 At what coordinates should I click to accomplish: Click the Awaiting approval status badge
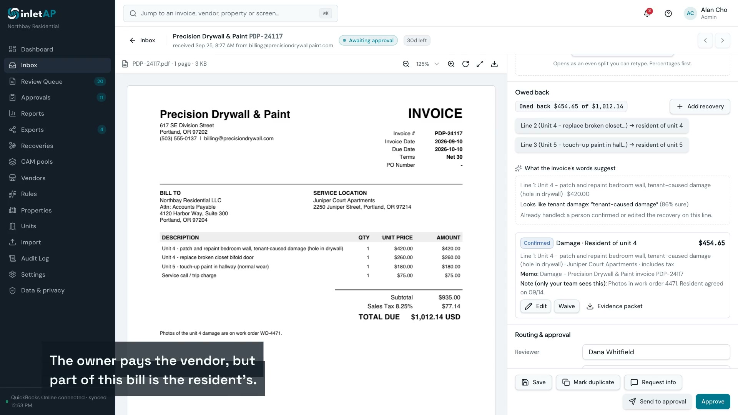click(368, 40)
